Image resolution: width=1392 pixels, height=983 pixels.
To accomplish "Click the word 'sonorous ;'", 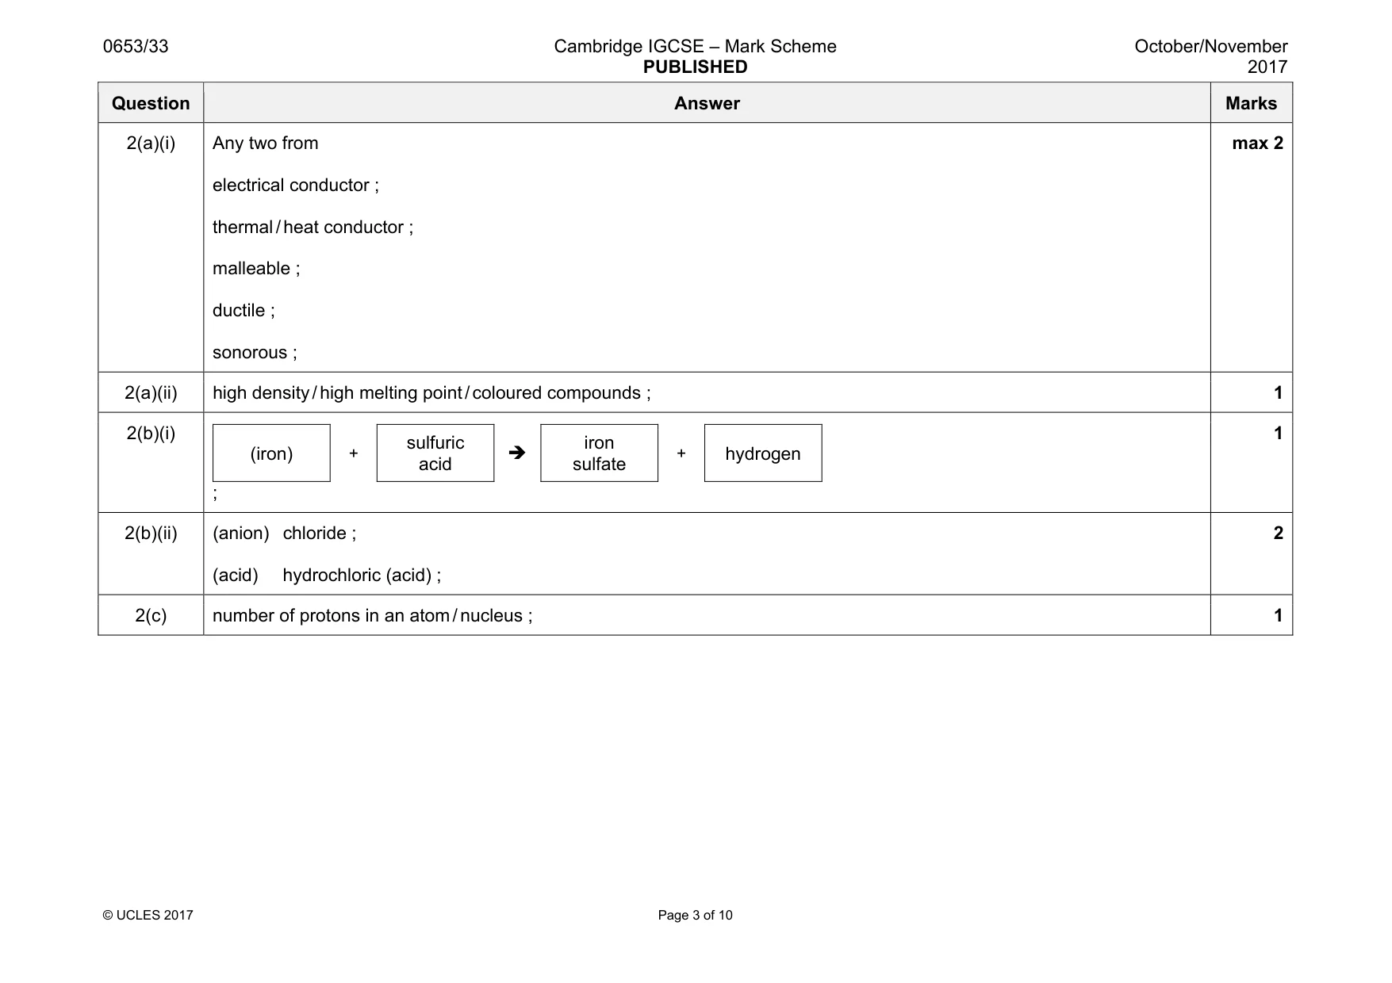I will point(255,353).
